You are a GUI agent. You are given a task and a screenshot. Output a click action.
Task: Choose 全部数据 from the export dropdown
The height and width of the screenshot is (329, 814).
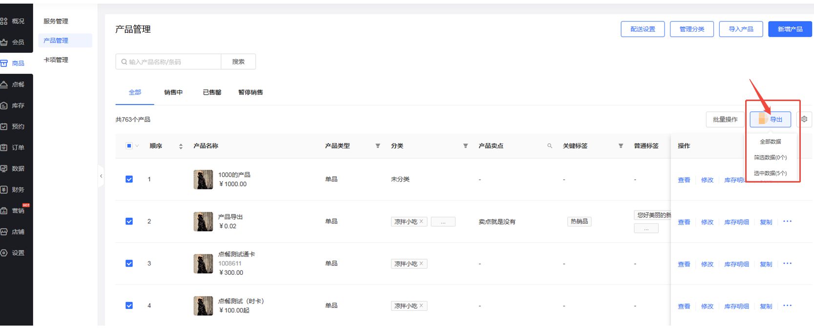tap(770, 142)
